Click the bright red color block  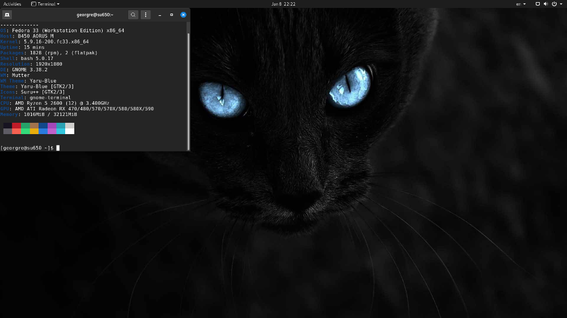[x=16, y=131]
